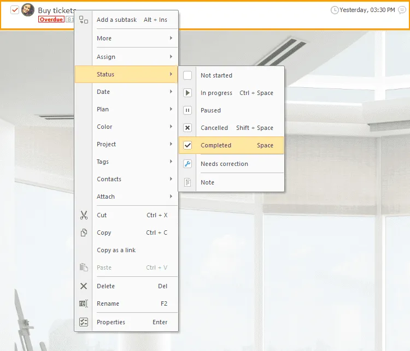The image size is (410, 351).
Task: Click the assignee avatar on the task
Action: [x=28, y=10]
